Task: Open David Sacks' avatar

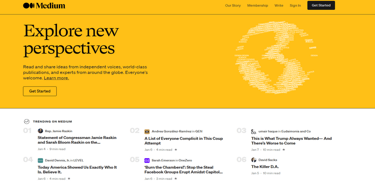Action: [254, 160]
